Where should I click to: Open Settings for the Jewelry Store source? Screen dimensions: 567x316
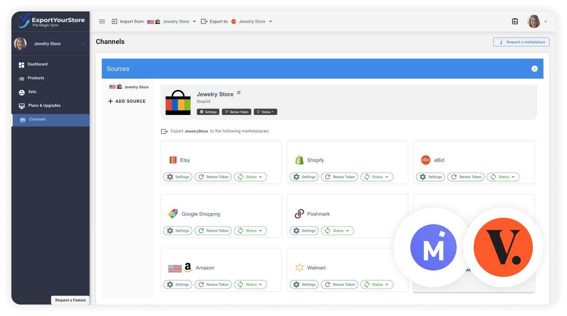[208, 112]
